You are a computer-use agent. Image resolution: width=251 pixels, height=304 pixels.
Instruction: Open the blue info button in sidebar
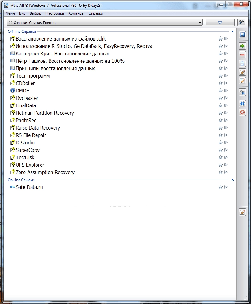pyautogui.click(x=242, y=104)
